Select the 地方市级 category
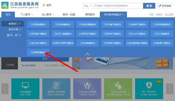The image size is (175, 101). (14, 29)
